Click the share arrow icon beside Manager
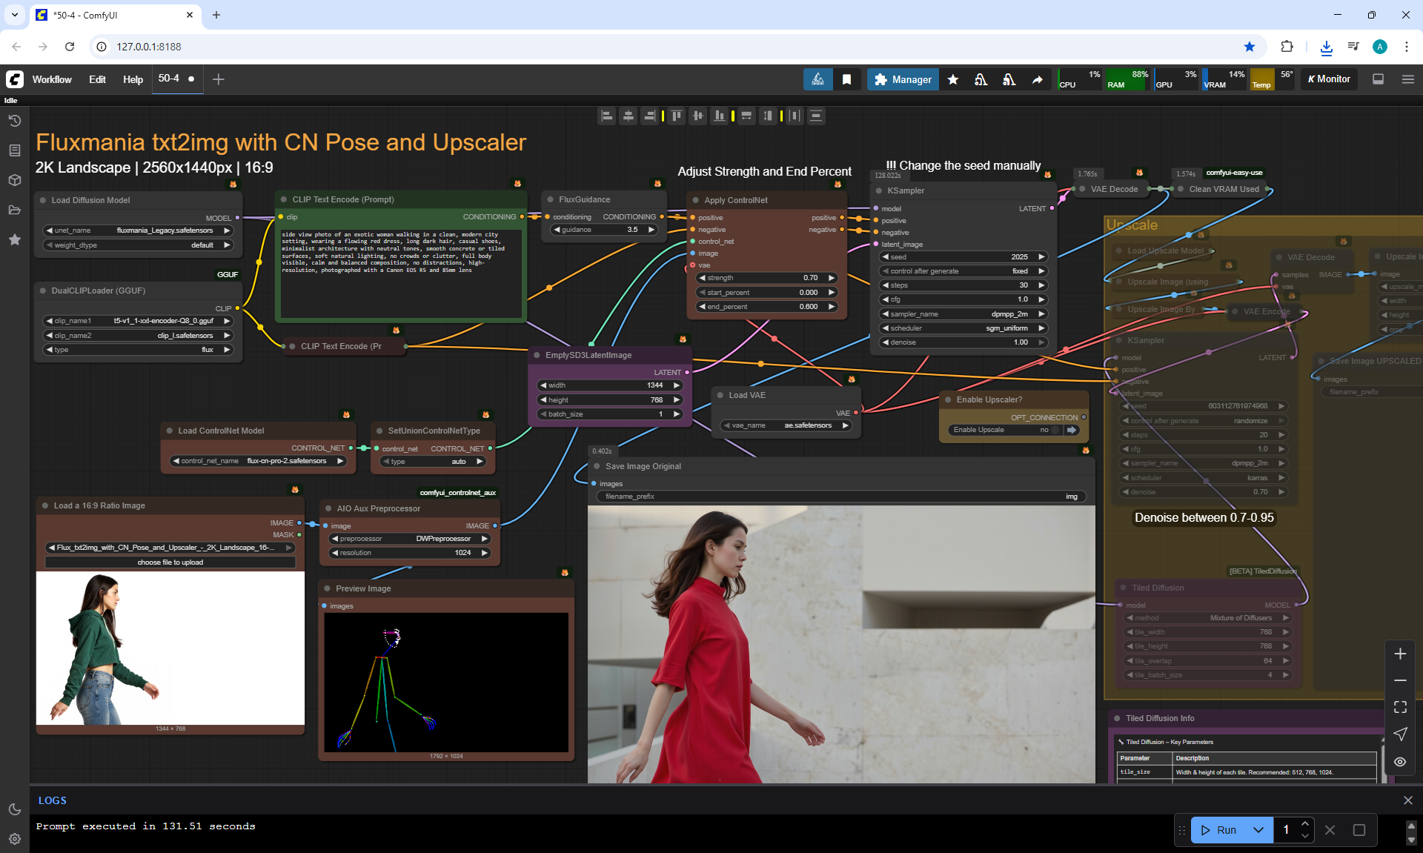The height and width of the screenshot is (853, 1423). pos(1038,79)
